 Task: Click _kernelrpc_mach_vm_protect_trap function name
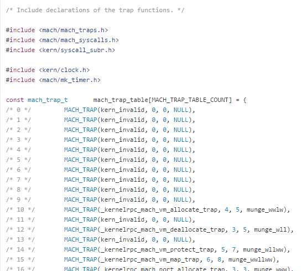coord(157,249)
